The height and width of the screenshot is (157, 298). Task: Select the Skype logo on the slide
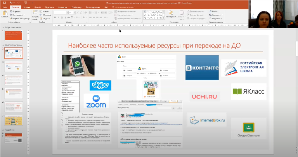[100, 85]
